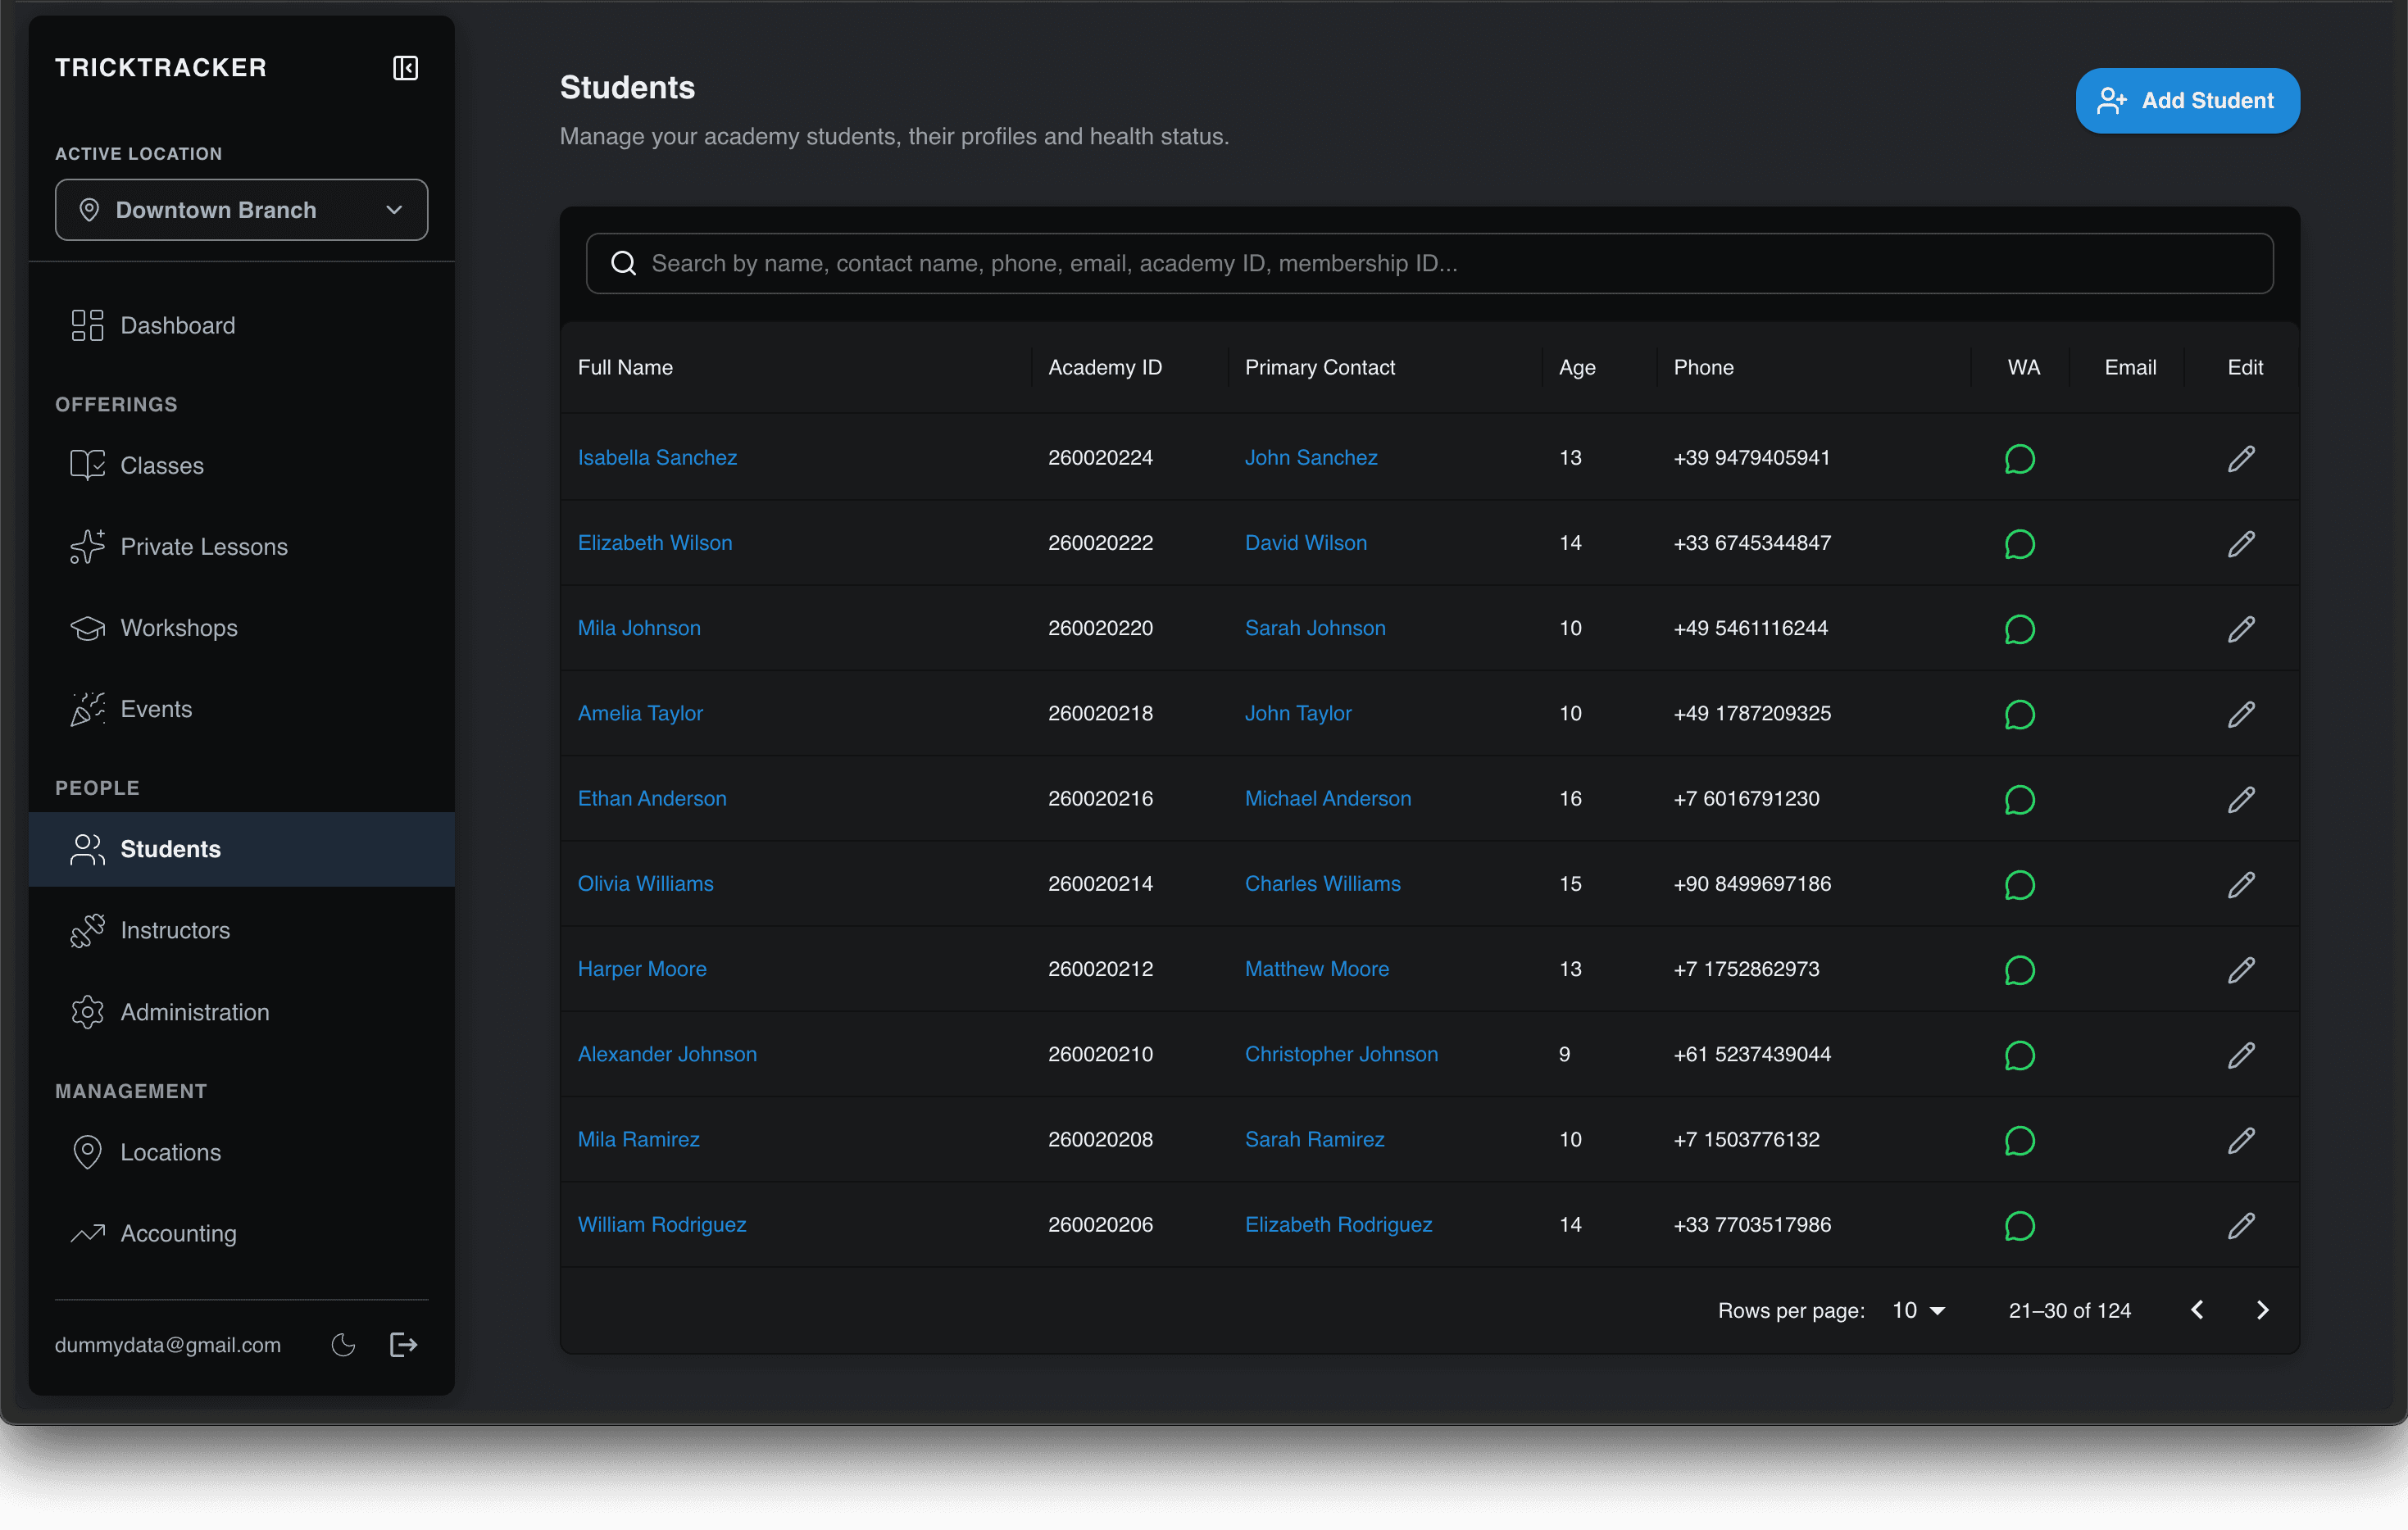Image resolution: width=2408 pixels, height=1530 pixels.
Task: Select the 21–30 of 124 pagination text
Action: [2069, 1310]
